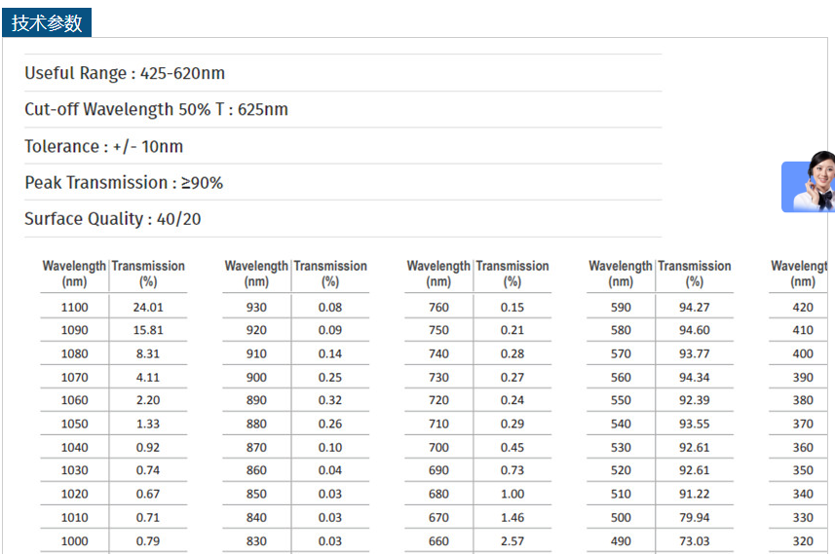
Task: Click the Peak Transmission ≥90% line
Action: pos(124,182)
